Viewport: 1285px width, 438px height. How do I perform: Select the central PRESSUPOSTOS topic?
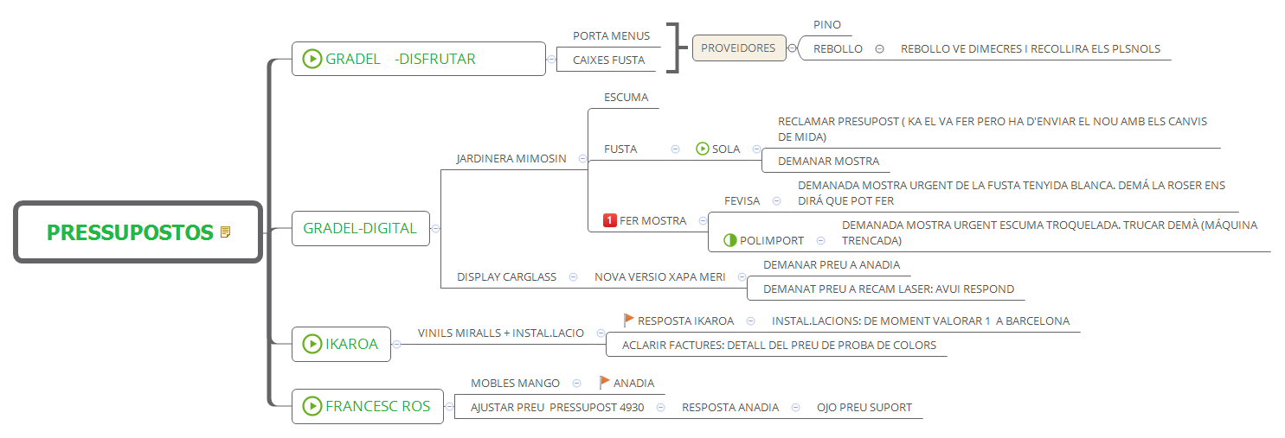pyautogui.click(x=130, y=232)
